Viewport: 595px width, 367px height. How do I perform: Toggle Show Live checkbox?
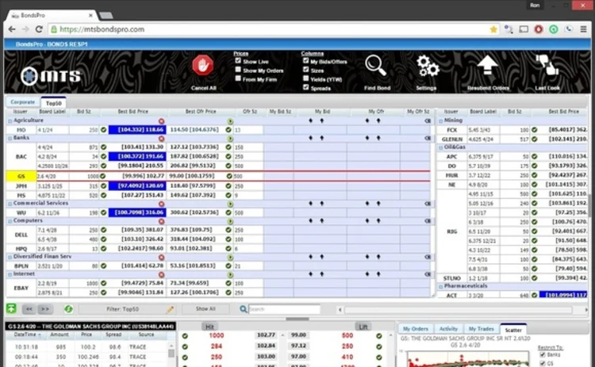(238, 61)
